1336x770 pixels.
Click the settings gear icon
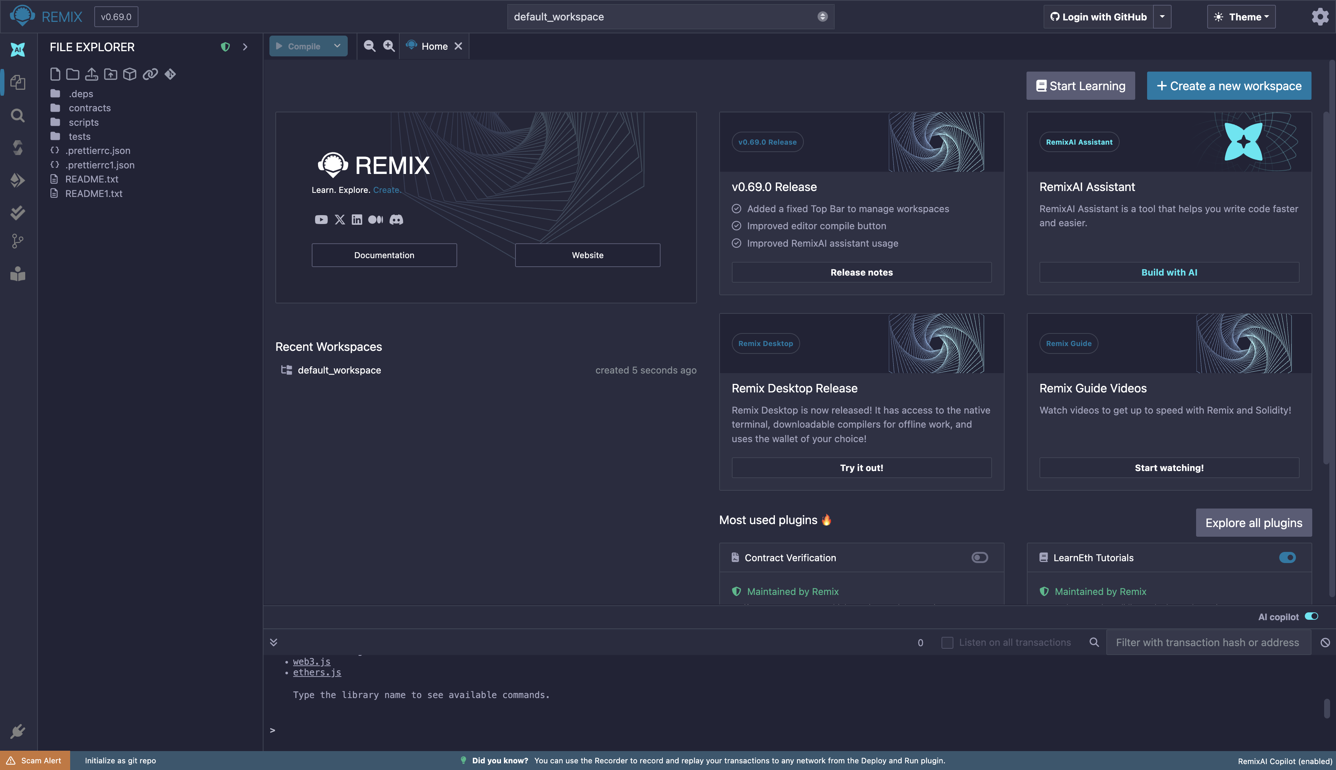click(x=1320, y=16)
